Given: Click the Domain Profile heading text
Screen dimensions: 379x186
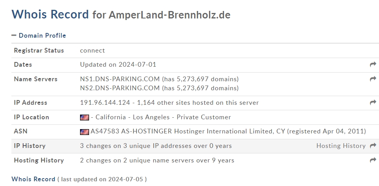Looking at the screenshot, I should [x=42, y=36].
